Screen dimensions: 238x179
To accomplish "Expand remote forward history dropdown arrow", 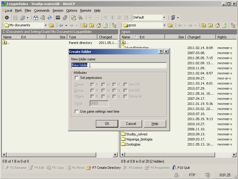I will pos(195,25).
